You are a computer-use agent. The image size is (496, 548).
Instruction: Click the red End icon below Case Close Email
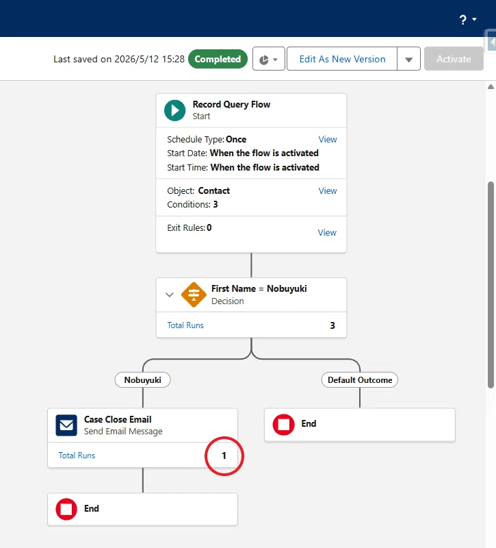tap(66, 509)
